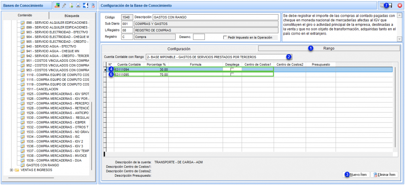Select 1535 - COMPRA MERCADERIAS - IGV 2

[x=55, y=141]
